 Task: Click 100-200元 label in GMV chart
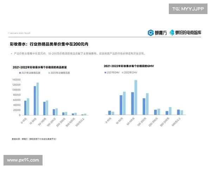(x=142, y=122)
